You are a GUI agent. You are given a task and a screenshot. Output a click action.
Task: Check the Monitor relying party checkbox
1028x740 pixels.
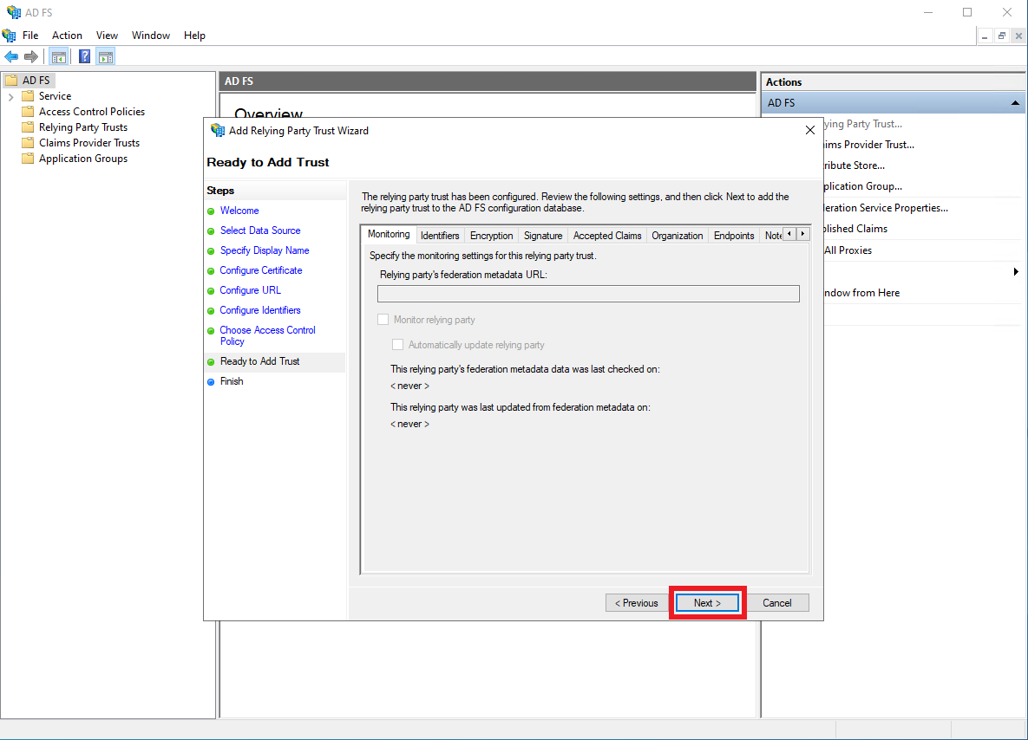coord(383,320)
